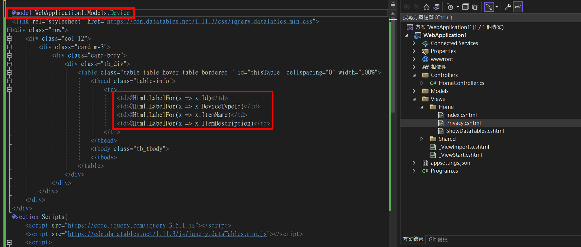Viewport: 581px width, 247px height.
Task: Collapse all nodes in Solution Explorer
Action: pos(465,7)
